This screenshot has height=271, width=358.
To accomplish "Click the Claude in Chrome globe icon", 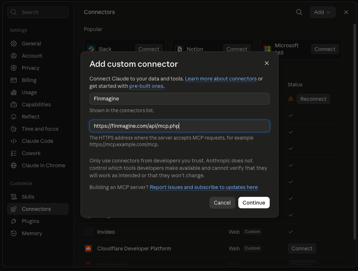I will coord(14,165).
